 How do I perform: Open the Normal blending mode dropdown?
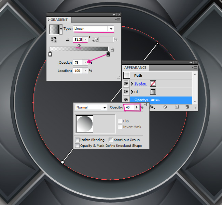point(105,107)
